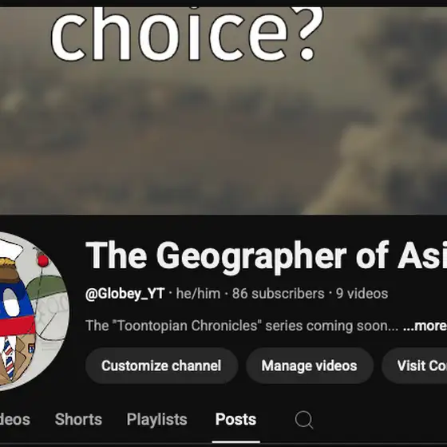Click the channel title The Geographer of Asia

tap(266, 256)
